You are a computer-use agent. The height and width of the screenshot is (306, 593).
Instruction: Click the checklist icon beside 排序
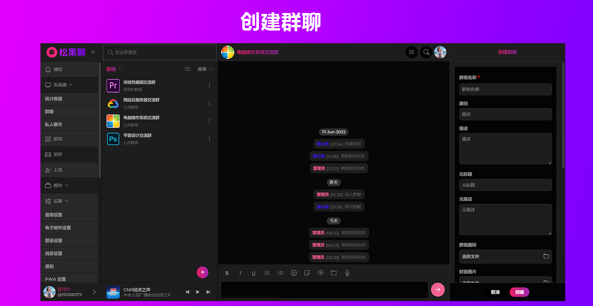click(x=187, y=69)
